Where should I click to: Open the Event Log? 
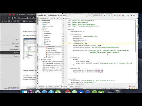coord(132,86)
